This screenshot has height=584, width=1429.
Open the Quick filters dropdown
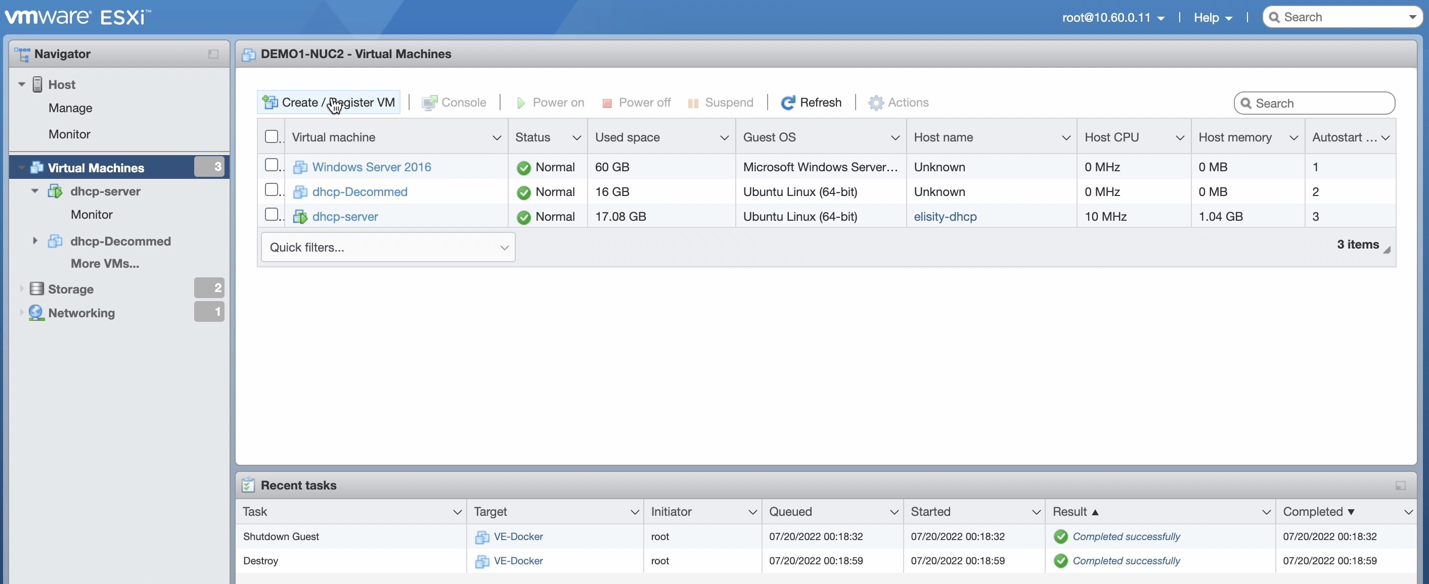click(388, 247)
